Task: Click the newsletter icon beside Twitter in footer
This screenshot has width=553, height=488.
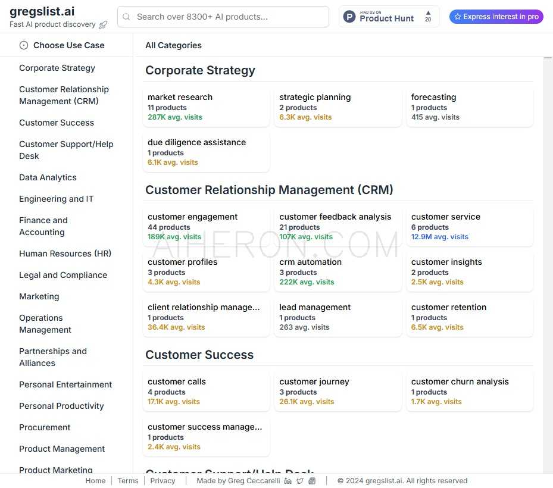Action: click(x=312, y=481)
